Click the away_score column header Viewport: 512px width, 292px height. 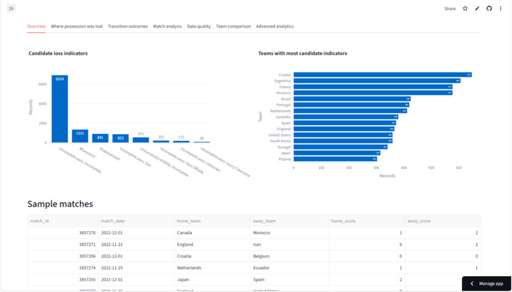tap(443, 221)
